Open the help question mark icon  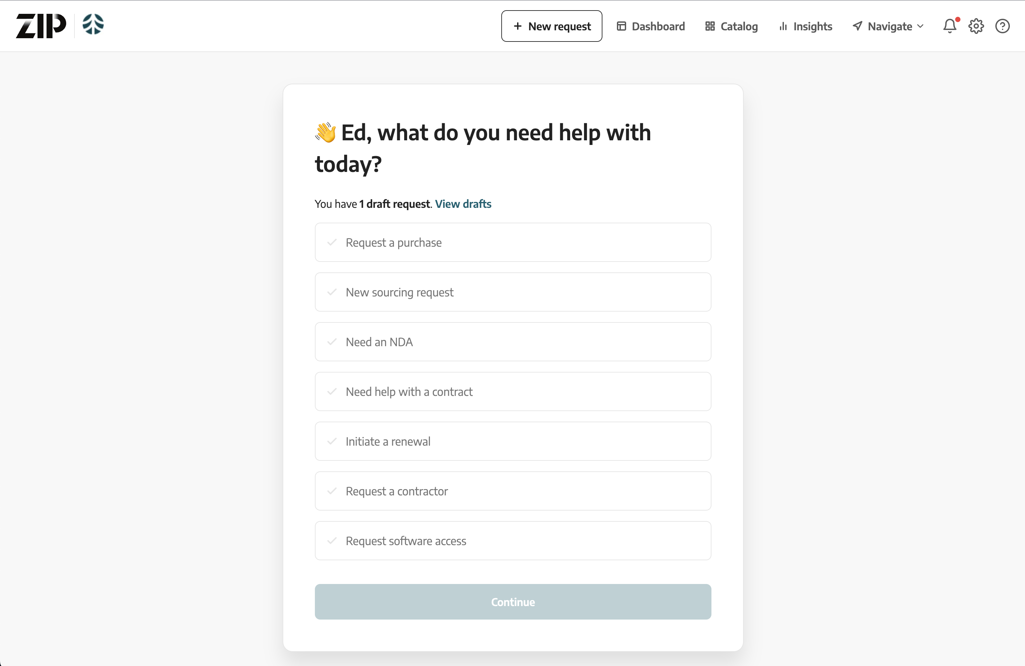click(1002, 26)
